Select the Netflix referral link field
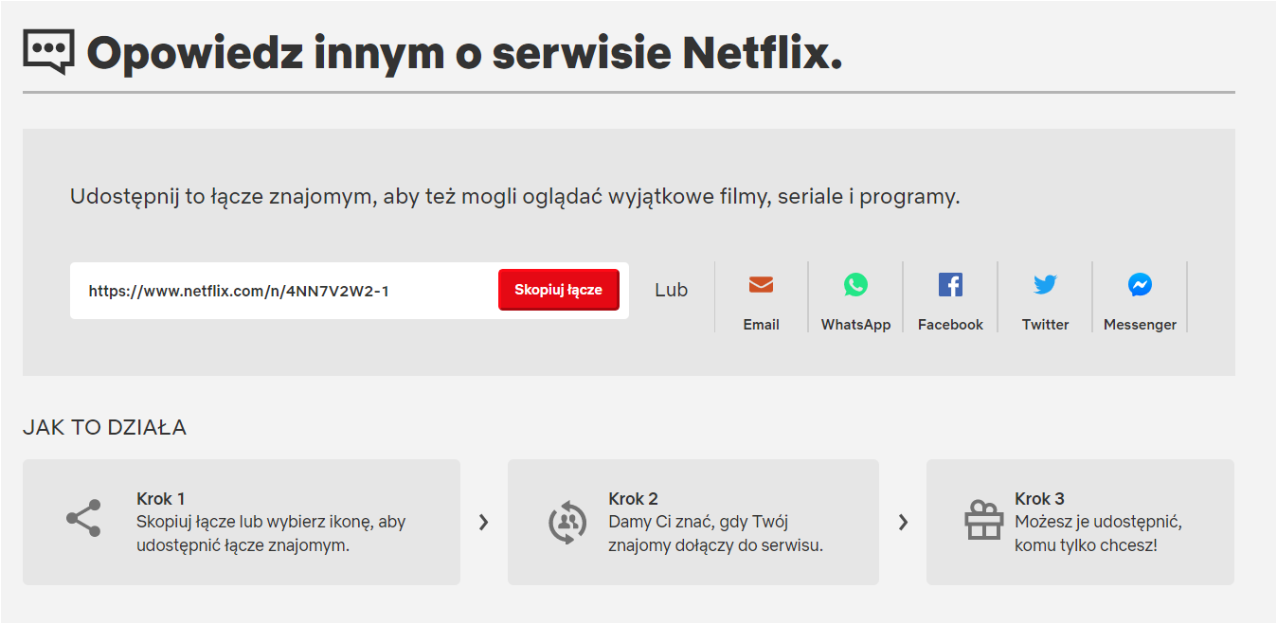 pyautogui.click(x=350, y=291)
